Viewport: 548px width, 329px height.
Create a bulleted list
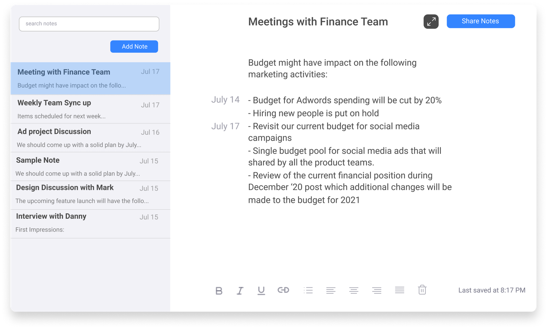308,290
